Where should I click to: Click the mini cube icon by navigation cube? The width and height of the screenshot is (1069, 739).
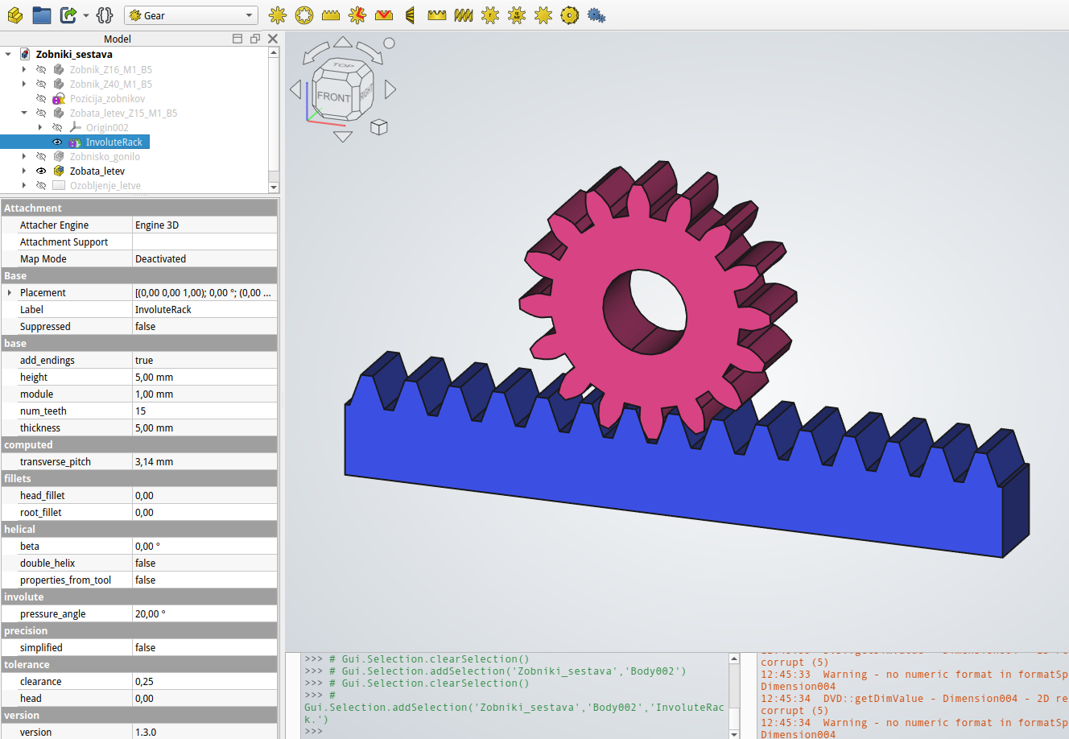379,127
